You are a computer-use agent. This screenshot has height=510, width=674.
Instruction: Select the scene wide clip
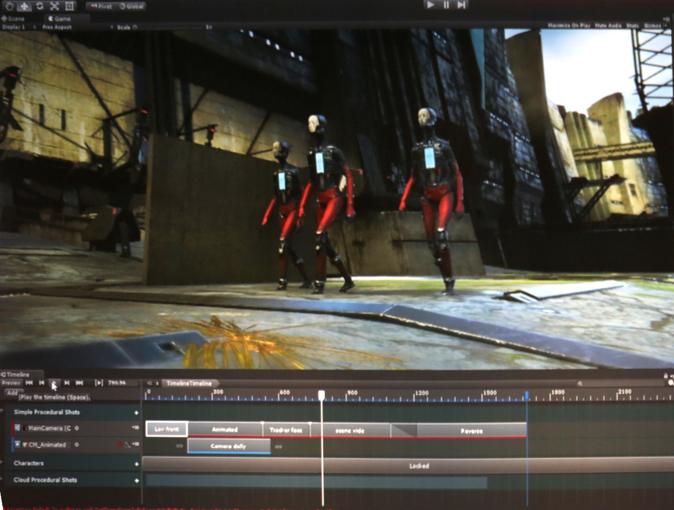point(350,431)
